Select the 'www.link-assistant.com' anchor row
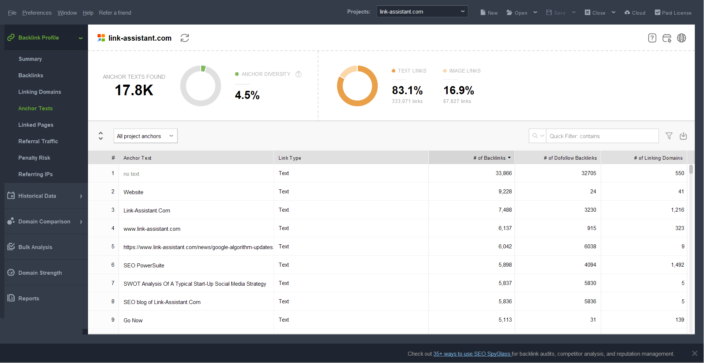Viewport: 704px width, 363px height. pos(388,228)
